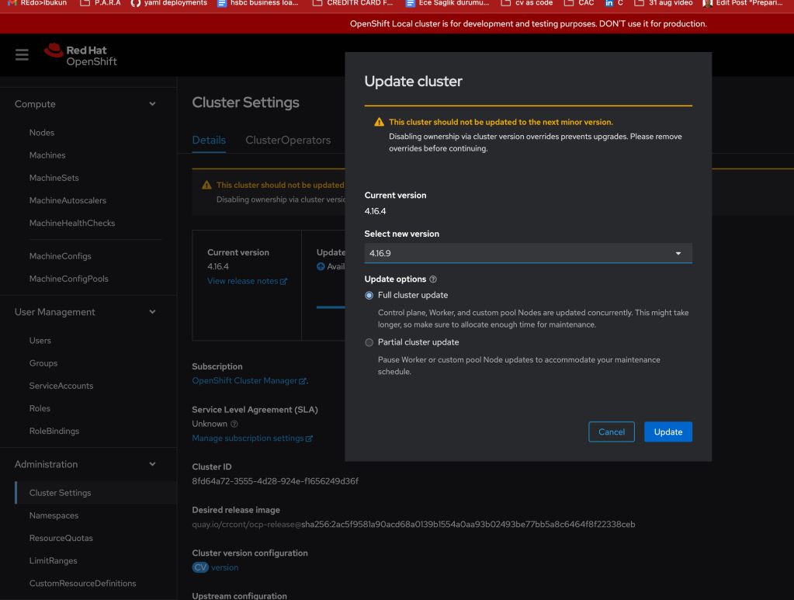Cancel the Update cluster dialog
The width and height of the screenshot is (794, 600).
[611, 432]
